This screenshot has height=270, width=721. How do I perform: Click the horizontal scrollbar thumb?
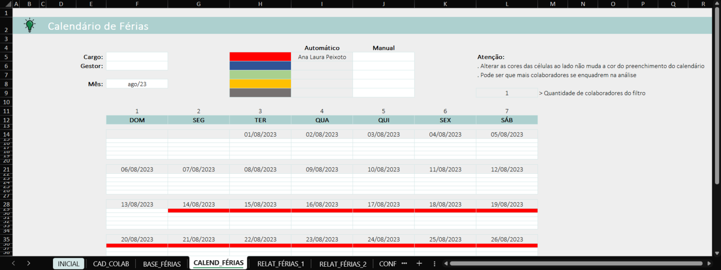[x=575, y=263]
